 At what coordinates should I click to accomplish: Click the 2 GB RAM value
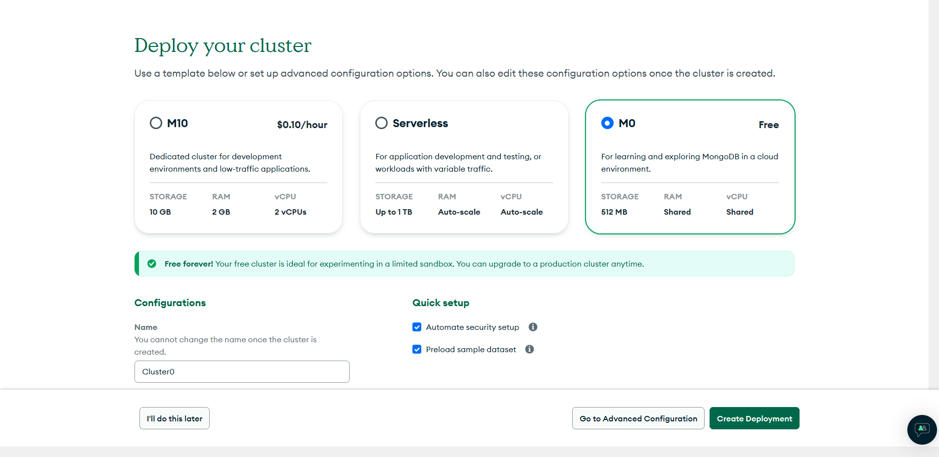pyautogui.click(x=221, y=212)
